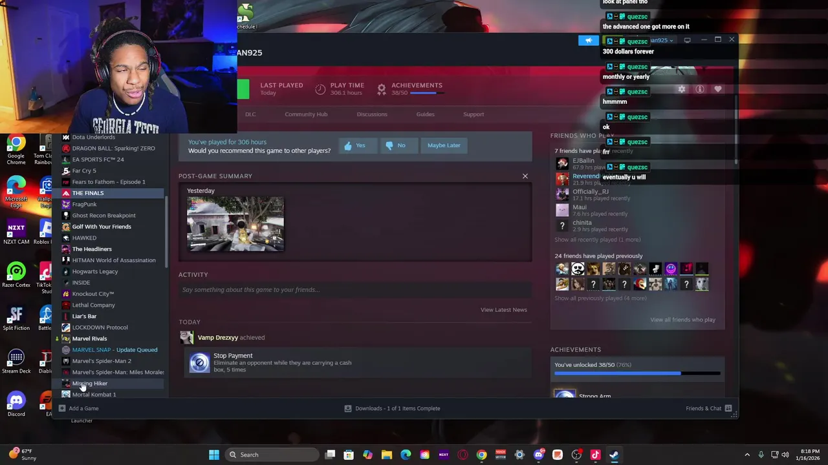Click the taskbar Search box
Screen dimensions: 828x465
click(x=272, y=455)
